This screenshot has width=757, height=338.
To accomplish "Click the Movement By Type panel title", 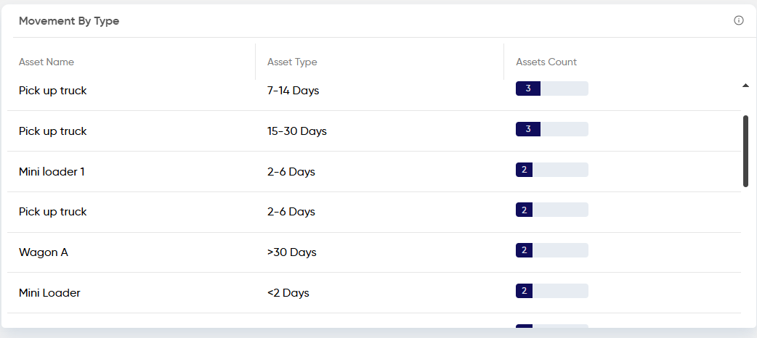I will [x=69, y=21].
